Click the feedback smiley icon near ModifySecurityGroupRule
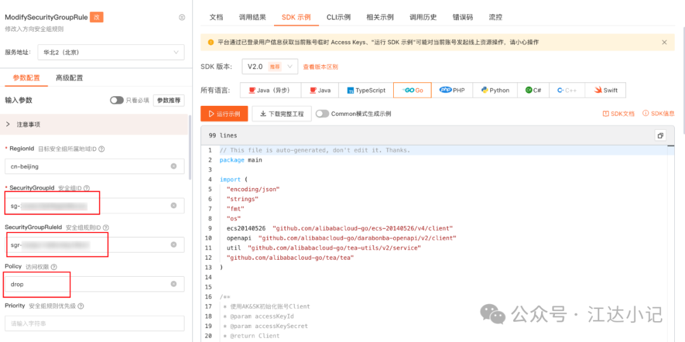The image size is (685, 342). (182, 18)
